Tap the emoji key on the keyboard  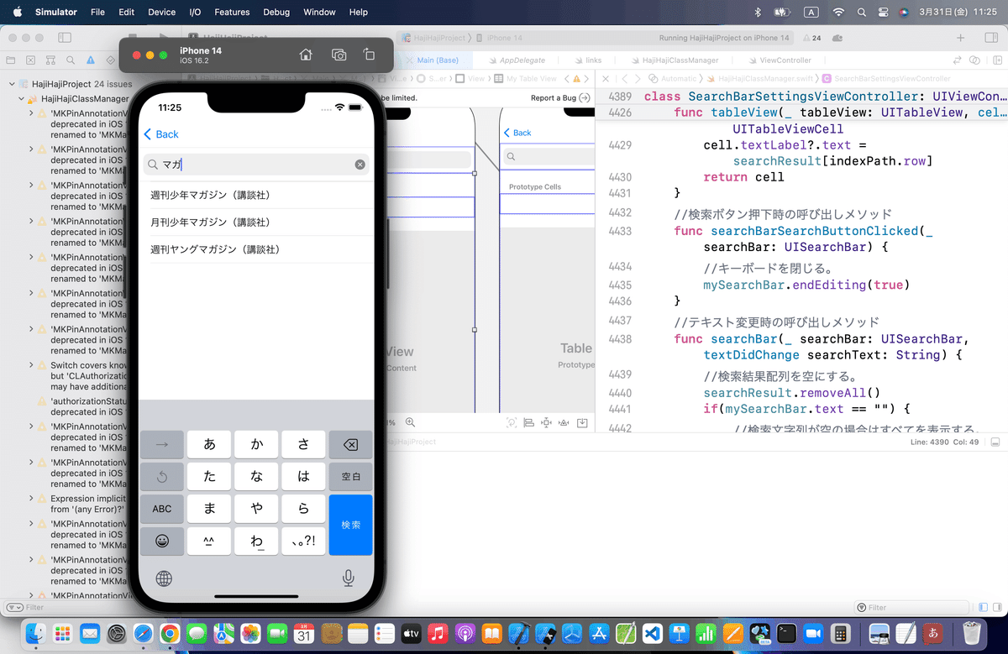pyautogui.click(x=162, y=542)
